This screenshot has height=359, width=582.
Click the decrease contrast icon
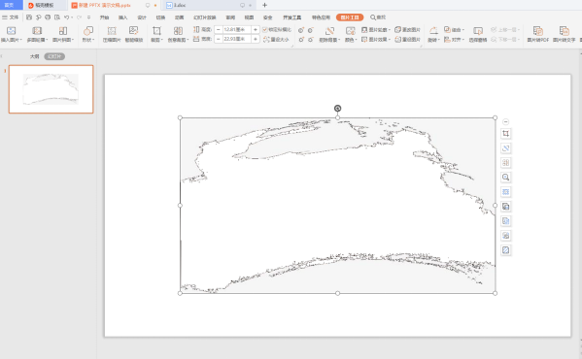[x=310, y=30]
